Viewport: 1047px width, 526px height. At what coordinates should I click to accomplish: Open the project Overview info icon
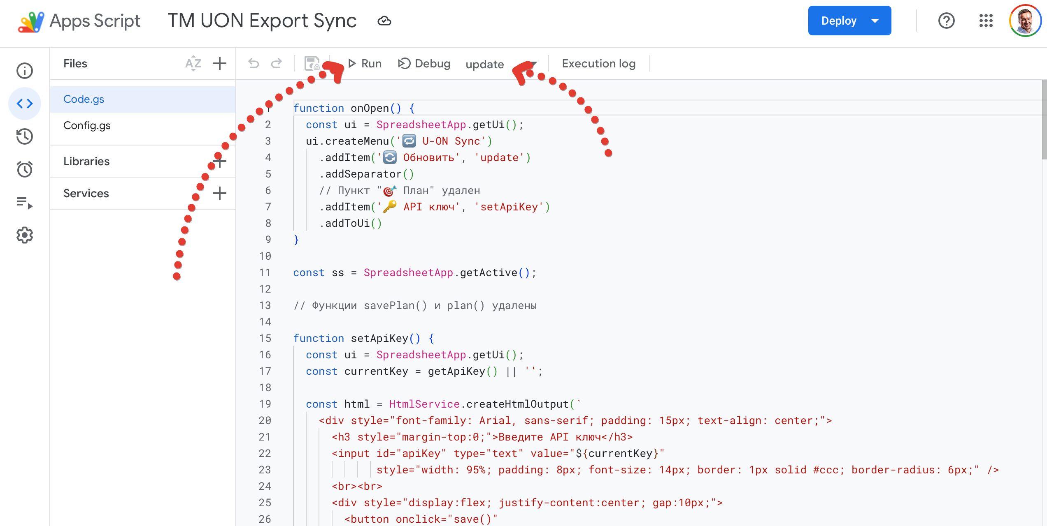pyautogui.click(x=25, y=71)
